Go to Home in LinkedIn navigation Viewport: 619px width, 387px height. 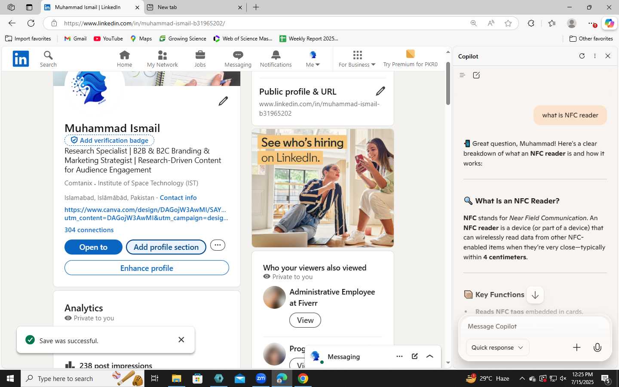pyautogui.click(x=124, y=59)
